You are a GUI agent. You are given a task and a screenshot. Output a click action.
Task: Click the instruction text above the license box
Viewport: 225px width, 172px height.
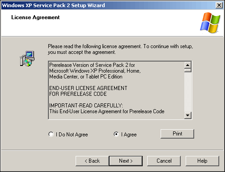pos(120,49)
